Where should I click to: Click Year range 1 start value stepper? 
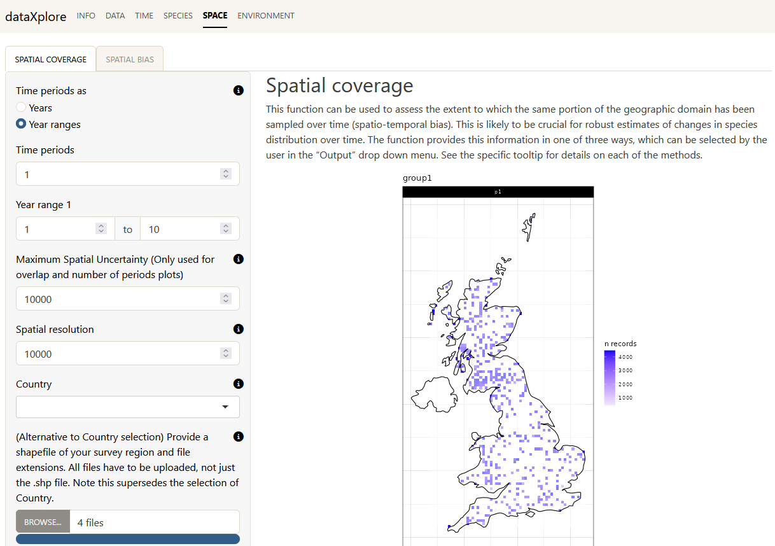pos(101,229)
